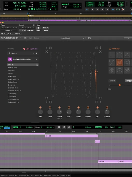Favorite the 5th Bells preset
The height and width of the screenshot is (177, 132).
(x=37, y=65)
